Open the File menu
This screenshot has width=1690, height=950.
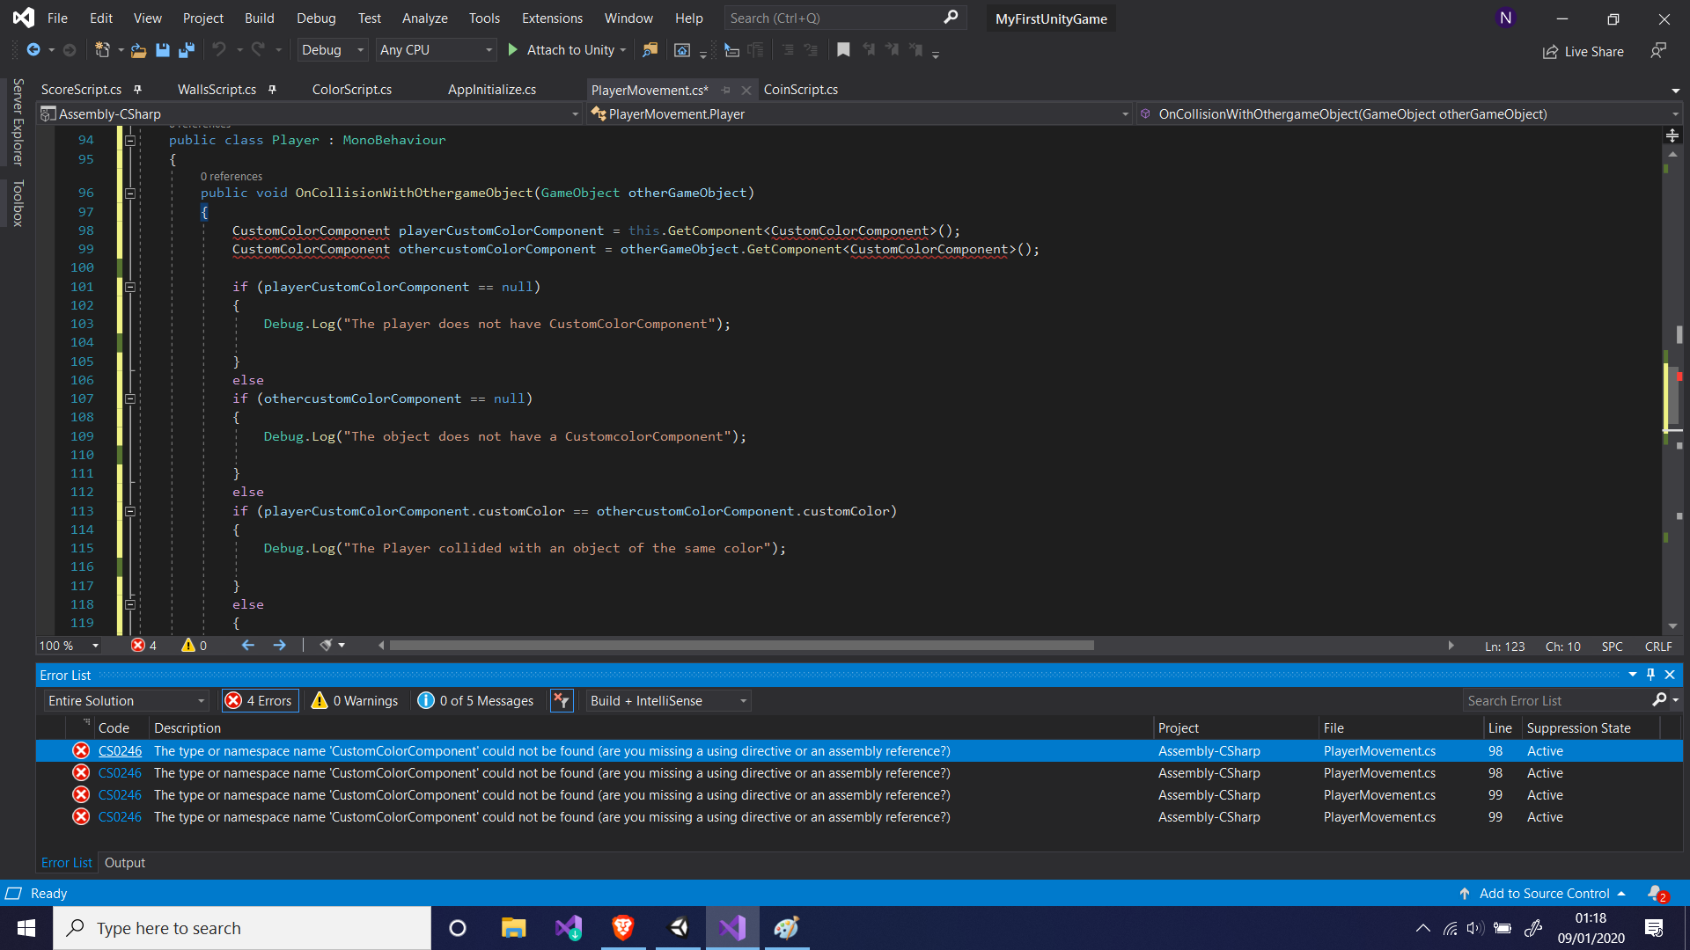[x=57, y=18]
